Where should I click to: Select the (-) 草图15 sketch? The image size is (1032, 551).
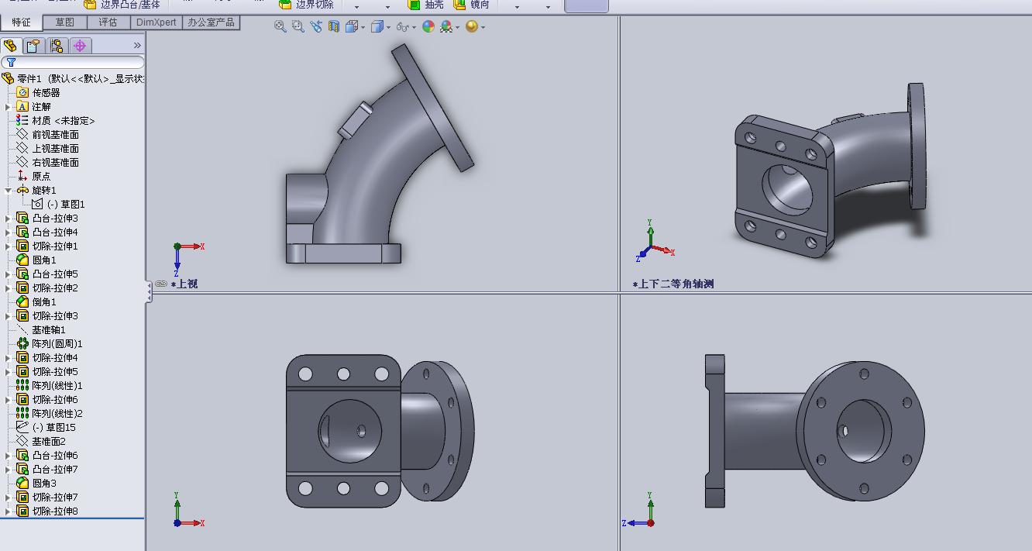click(46, 427)
